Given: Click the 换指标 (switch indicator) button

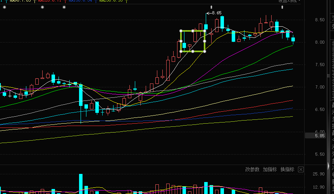Looking at the screenshot, I should (x=287, y=169).
